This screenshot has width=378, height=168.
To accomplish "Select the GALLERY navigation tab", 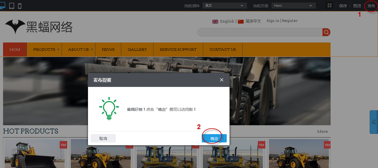I will point(137,49).
